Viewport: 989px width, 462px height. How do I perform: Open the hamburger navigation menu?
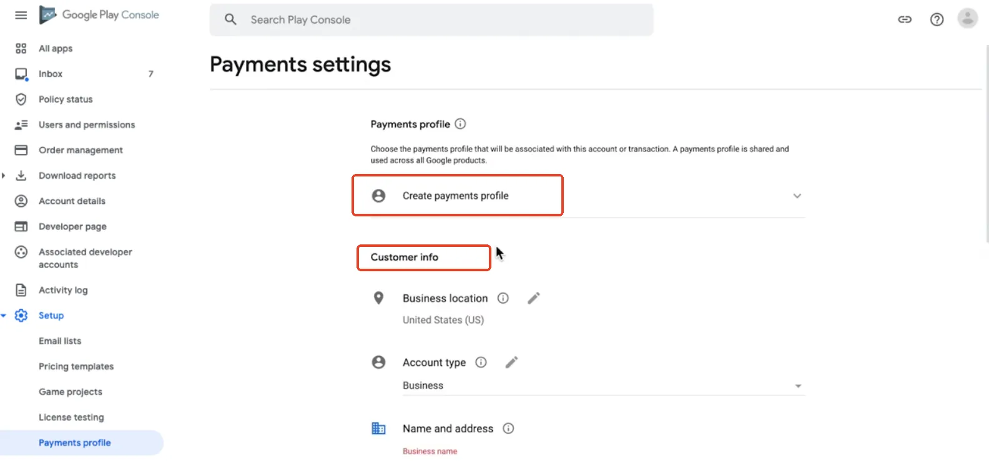(21, 15)
